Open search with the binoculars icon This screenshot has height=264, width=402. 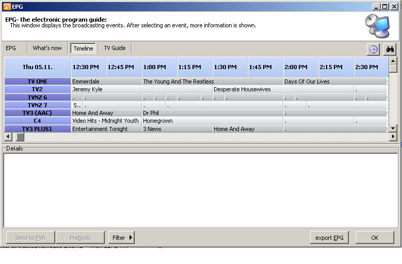tap(390, 49)
